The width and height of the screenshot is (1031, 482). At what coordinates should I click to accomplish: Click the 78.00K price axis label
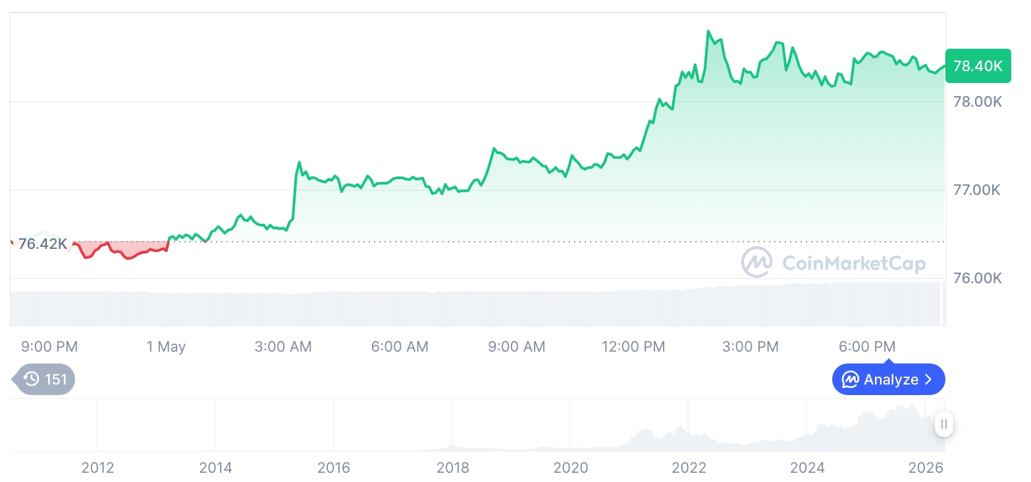pyautogui.click(x=978, y=102)
